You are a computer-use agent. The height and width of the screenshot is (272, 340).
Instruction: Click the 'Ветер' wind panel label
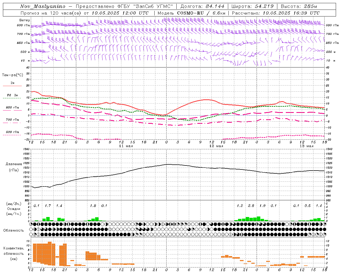pyautogui.click(x=25, y=20)
